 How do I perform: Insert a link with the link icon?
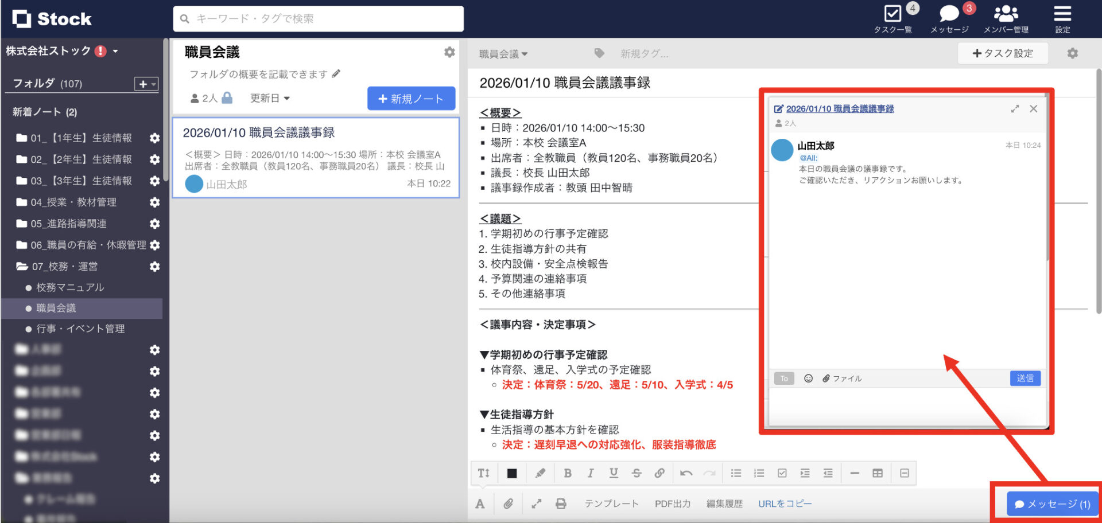pos(659,473)
